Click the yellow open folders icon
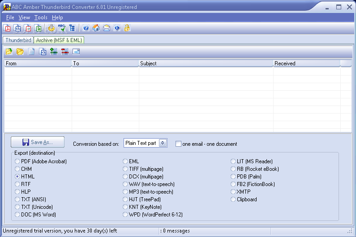Image resolution: width=356 pixels, height=237 pixels. coord(20,52)
